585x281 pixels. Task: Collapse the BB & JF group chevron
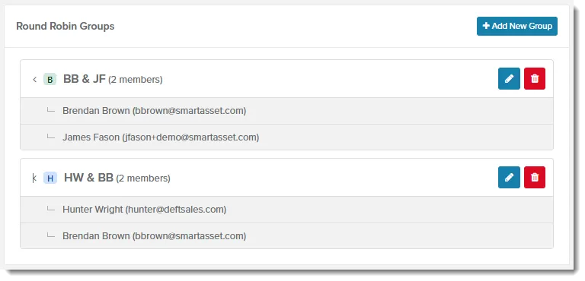[35, 79]
